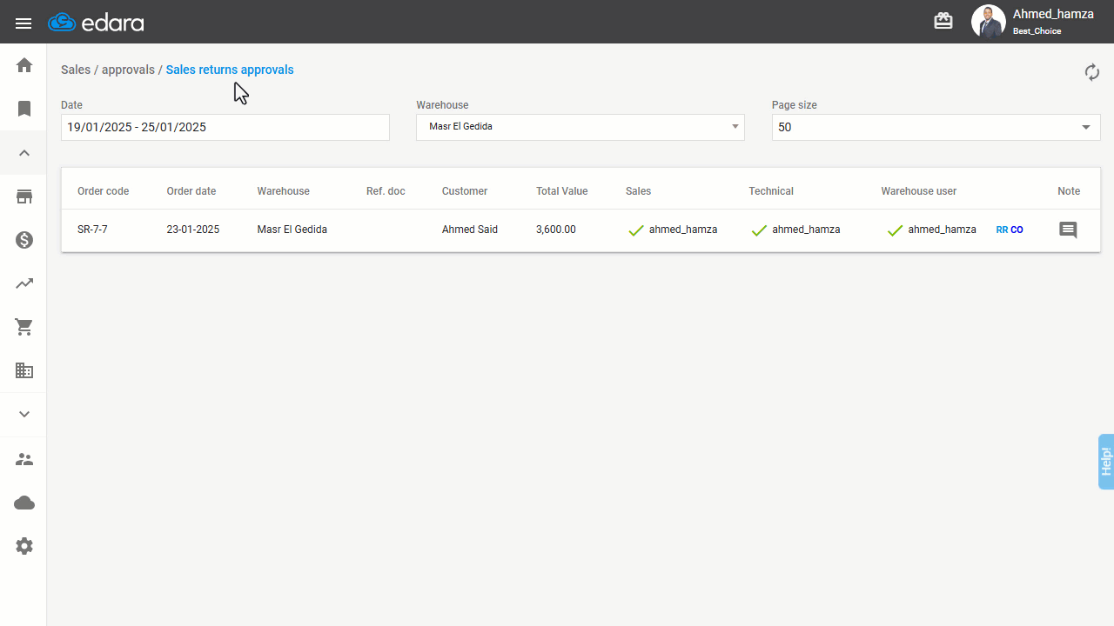Open the bookmark icon in sidebar
The width and height of the screenshot is (1114, 626).
click(24, 109)
